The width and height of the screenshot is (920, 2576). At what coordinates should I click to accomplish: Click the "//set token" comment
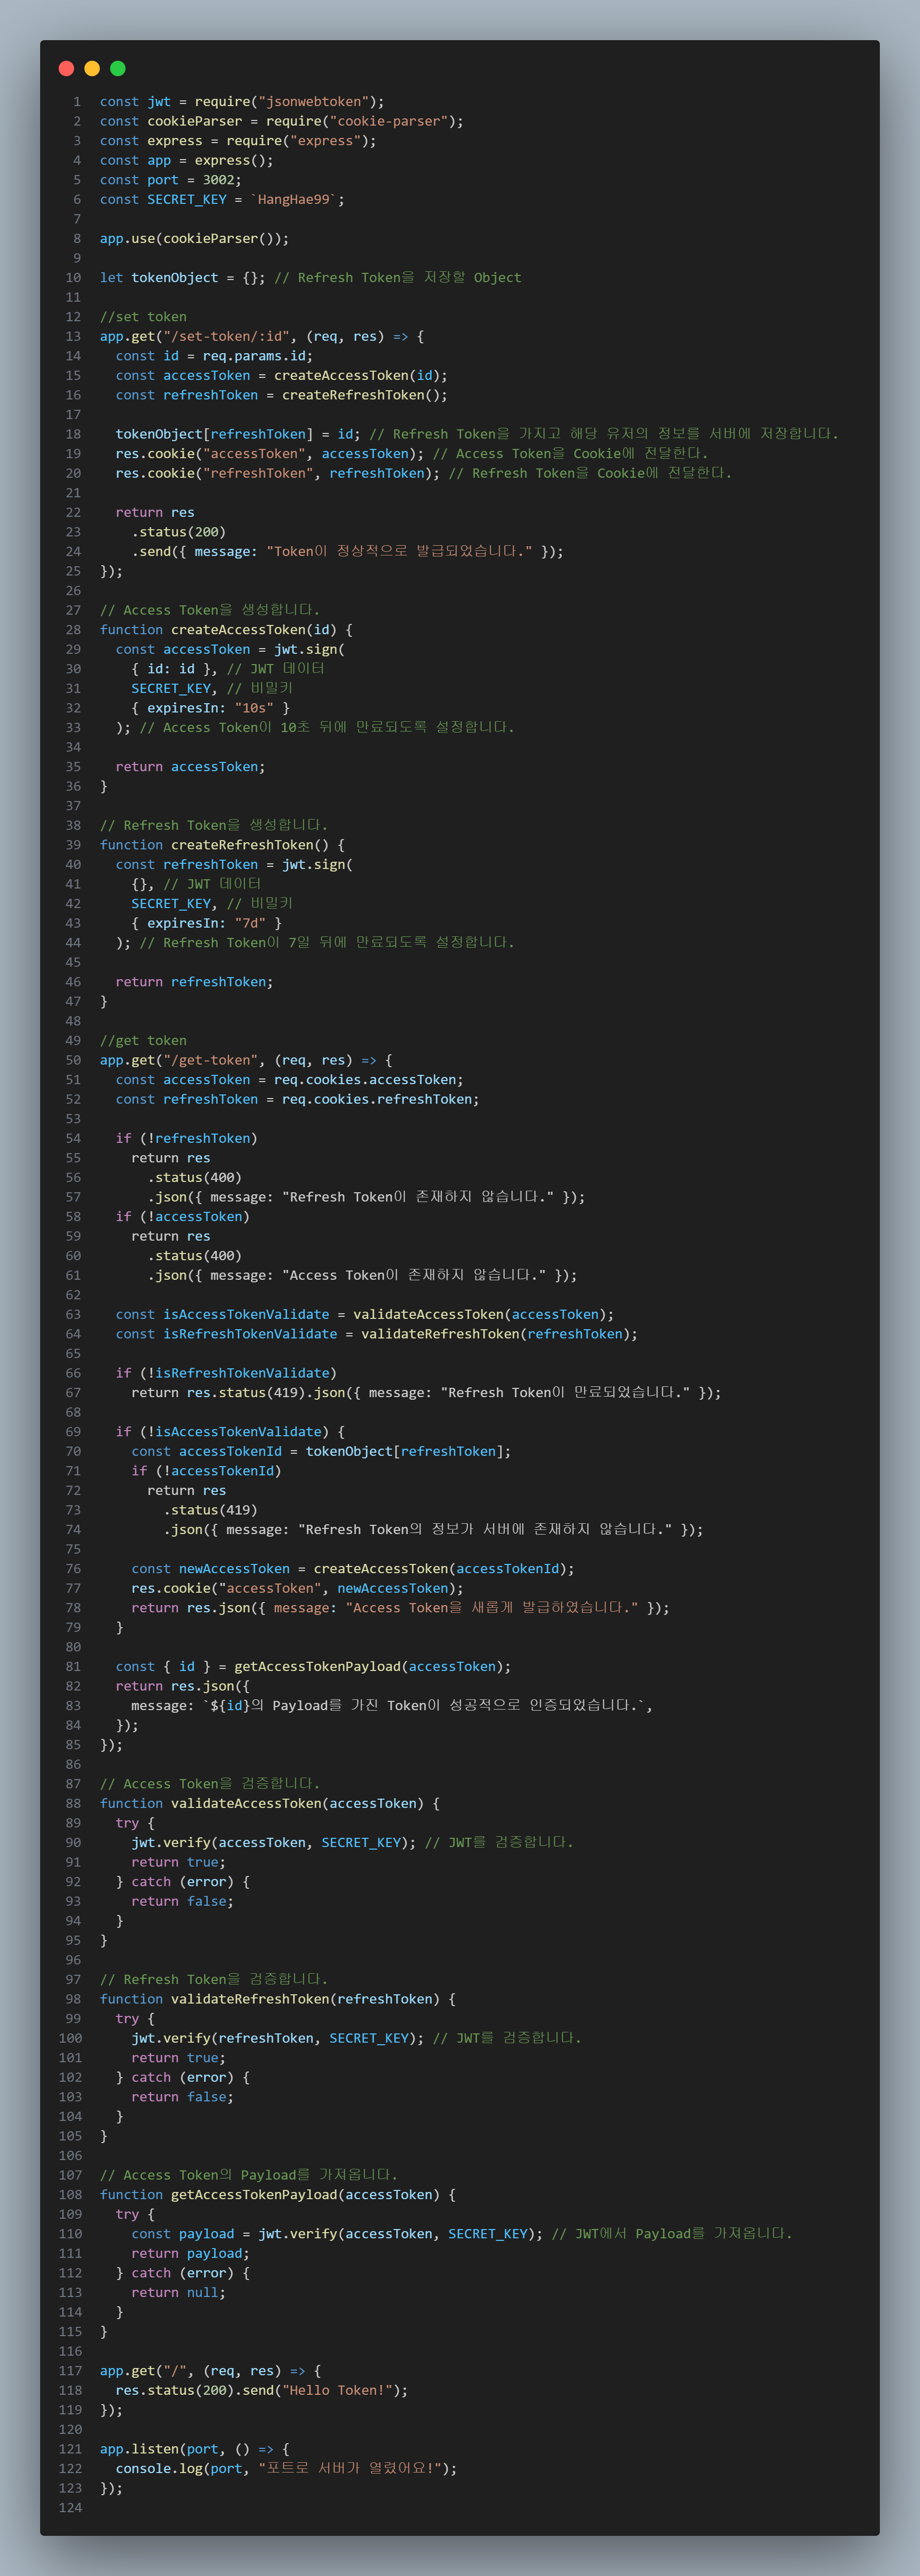click(x=143, y=317)
